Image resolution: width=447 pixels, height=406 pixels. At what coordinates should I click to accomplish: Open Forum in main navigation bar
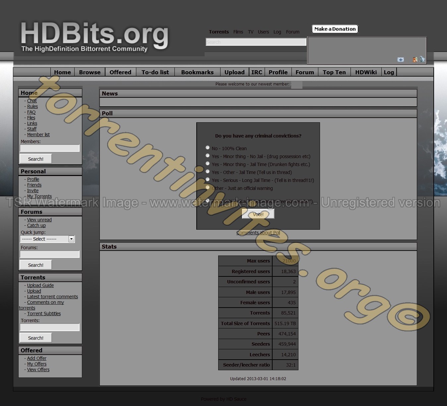click(x=305, y=72)
